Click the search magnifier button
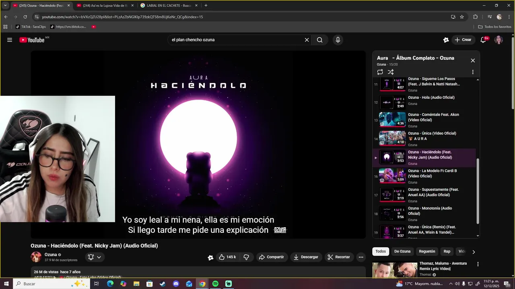The height and width of the screenshot is (289, 515). (x=319, y=40)
